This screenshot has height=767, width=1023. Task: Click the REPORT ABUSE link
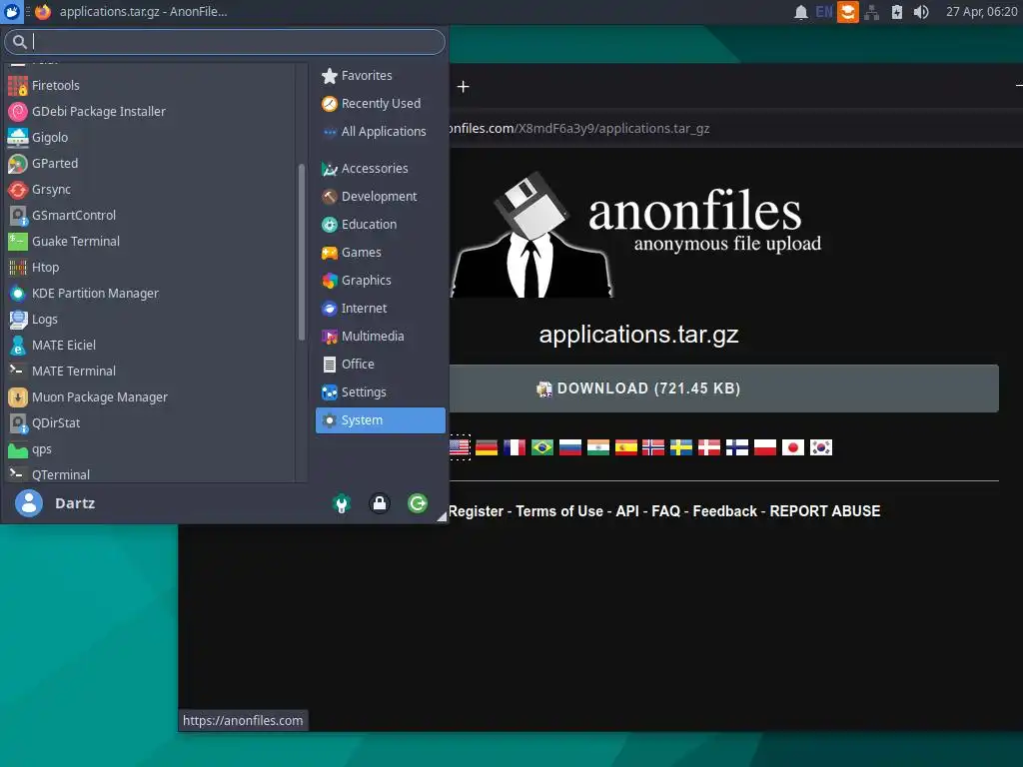coord(825,511)
